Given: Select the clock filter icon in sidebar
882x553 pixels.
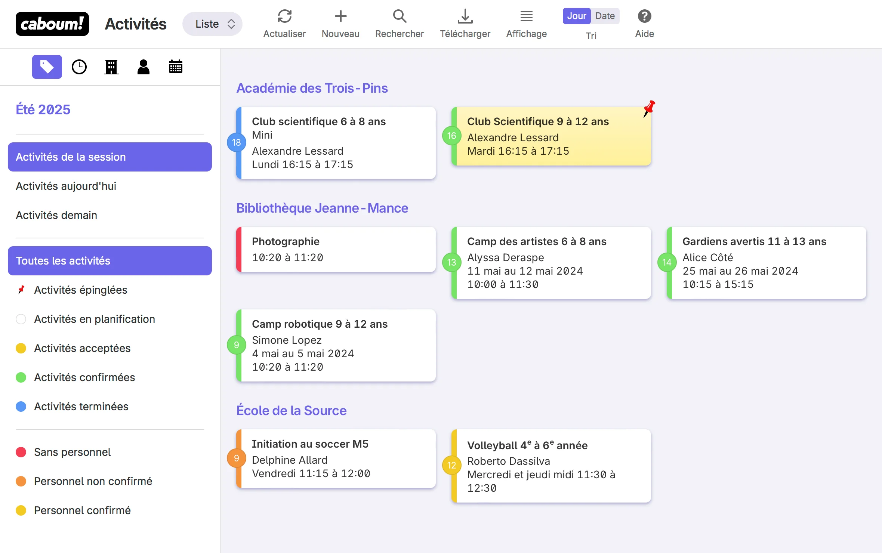Looking at the screenshot, I should point(79,67).
